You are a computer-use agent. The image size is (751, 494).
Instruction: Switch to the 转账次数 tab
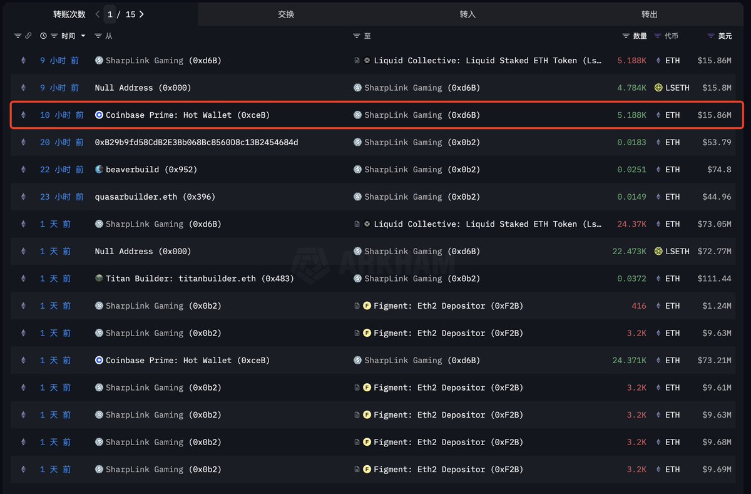69,14
